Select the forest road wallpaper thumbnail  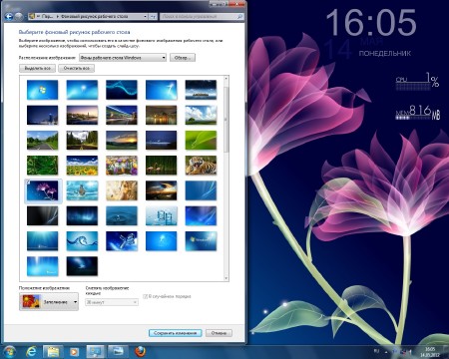tap(82, 140)
